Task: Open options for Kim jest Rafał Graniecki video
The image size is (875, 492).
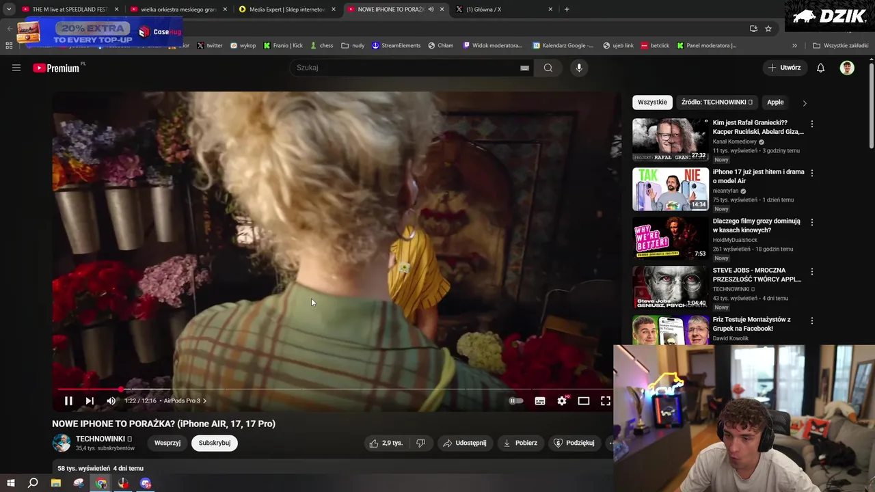Action: (x=812, y=124)
